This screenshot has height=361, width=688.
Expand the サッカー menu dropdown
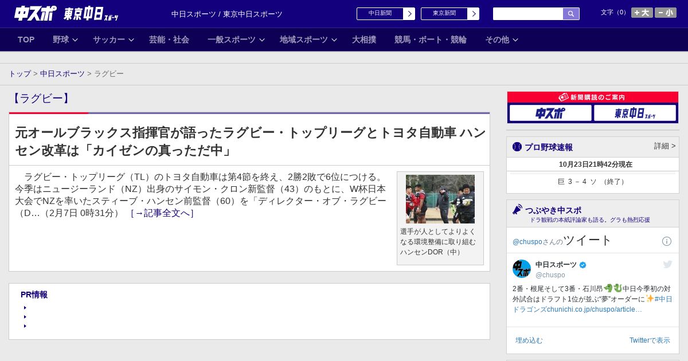[114, 40]
